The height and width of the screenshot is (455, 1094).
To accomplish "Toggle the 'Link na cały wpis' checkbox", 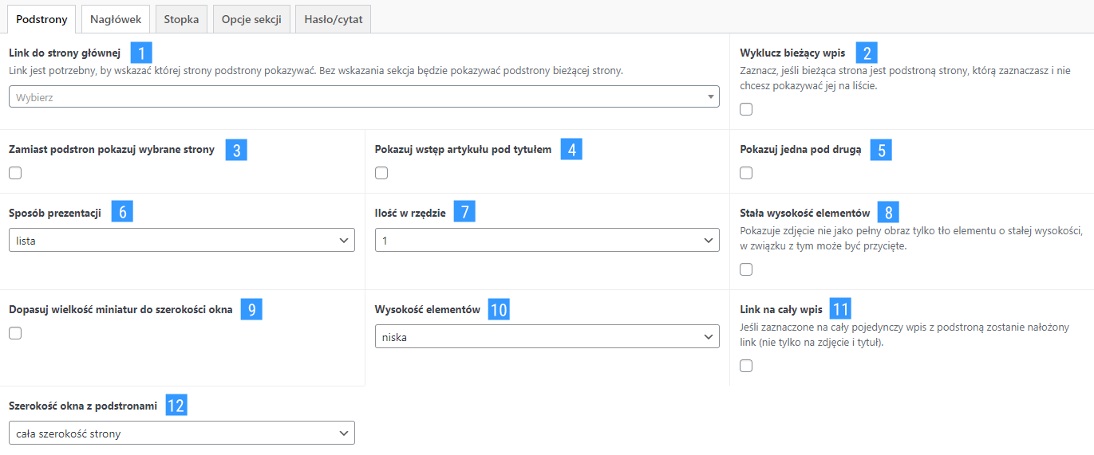I will pos(746,367).
